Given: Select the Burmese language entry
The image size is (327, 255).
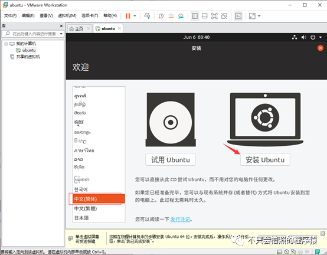Looking at the screenshot, I should (99, 179).
